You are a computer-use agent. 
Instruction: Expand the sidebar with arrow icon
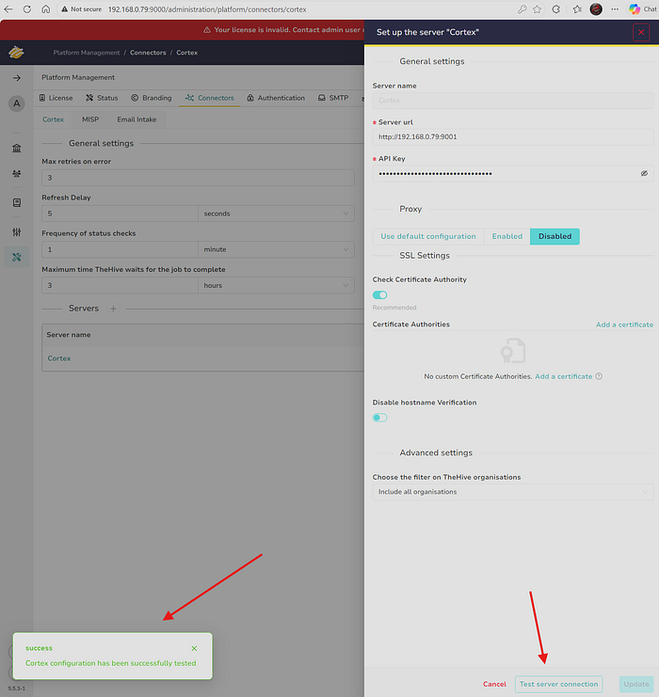coord(16,78)
